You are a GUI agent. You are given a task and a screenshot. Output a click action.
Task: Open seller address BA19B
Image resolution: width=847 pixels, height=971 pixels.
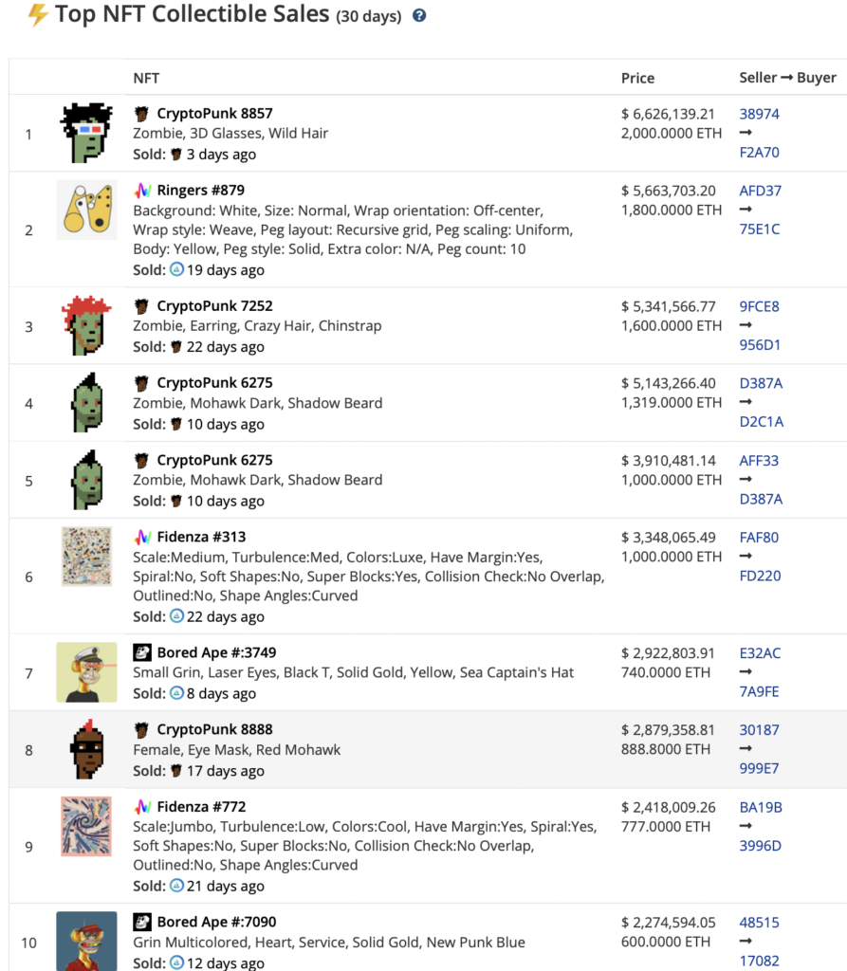[x=760, y=807]
